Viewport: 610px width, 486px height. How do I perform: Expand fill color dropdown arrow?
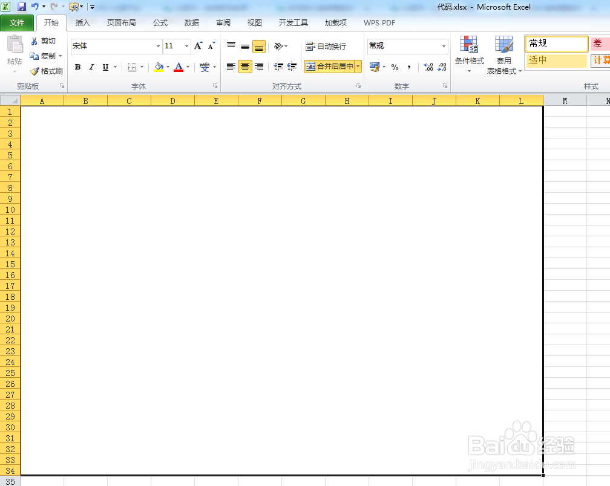(x=168, y=67)
